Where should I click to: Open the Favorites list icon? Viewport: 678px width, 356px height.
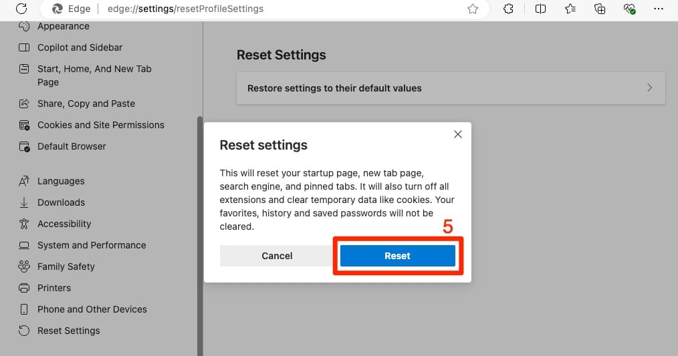click(570, 9)
